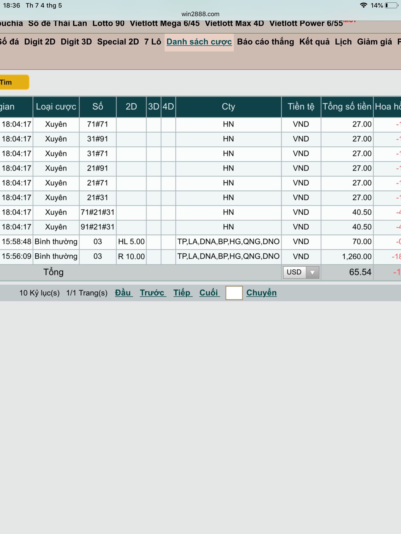Jump to last page via Cuối
The height and width of the screenshot is (534, 401).
click(x=209, y=293)
